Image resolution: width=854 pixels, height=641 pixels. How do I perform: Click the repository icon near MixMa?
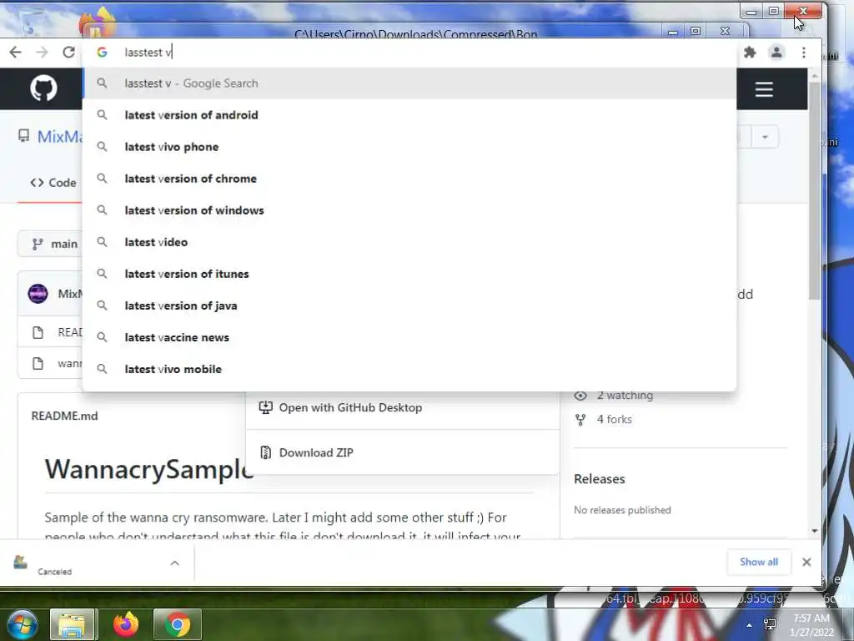(23, 136)
